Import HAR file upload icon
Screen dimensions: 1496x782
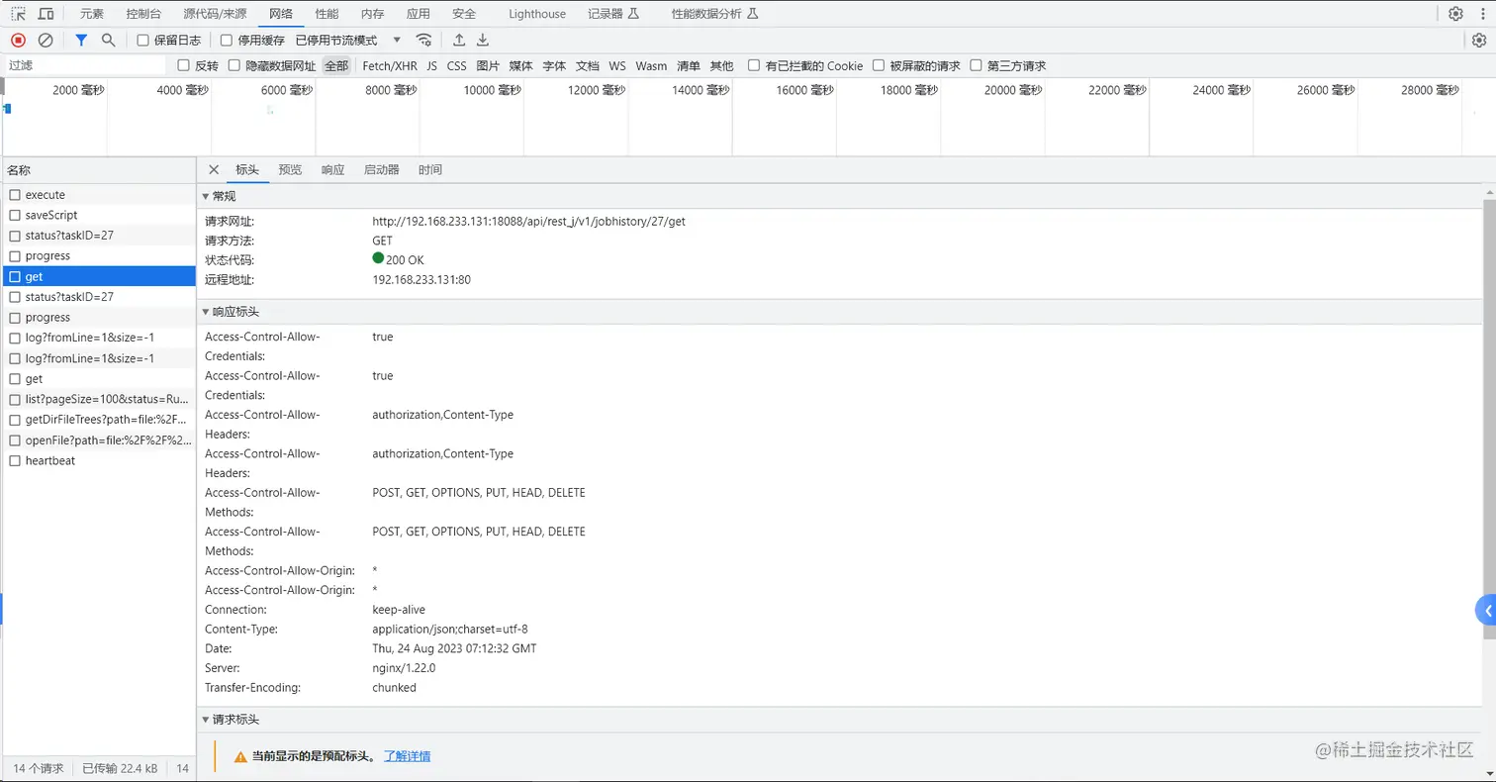point(459,40)
